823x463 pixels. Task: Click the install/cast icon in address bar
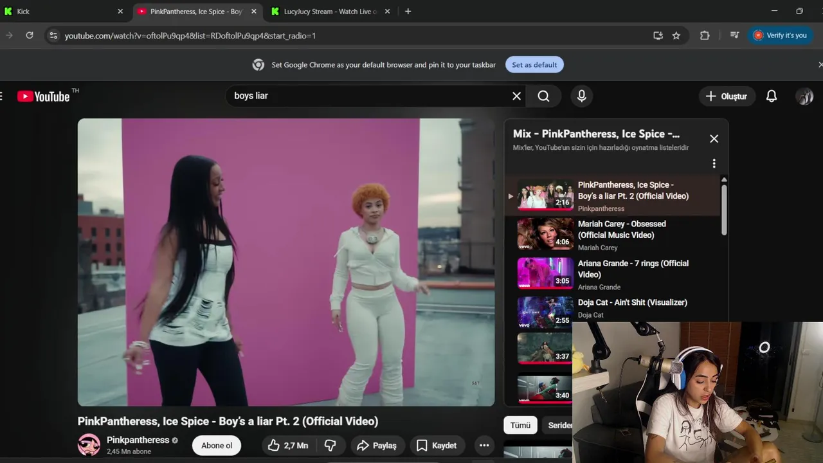click(658, 35)
